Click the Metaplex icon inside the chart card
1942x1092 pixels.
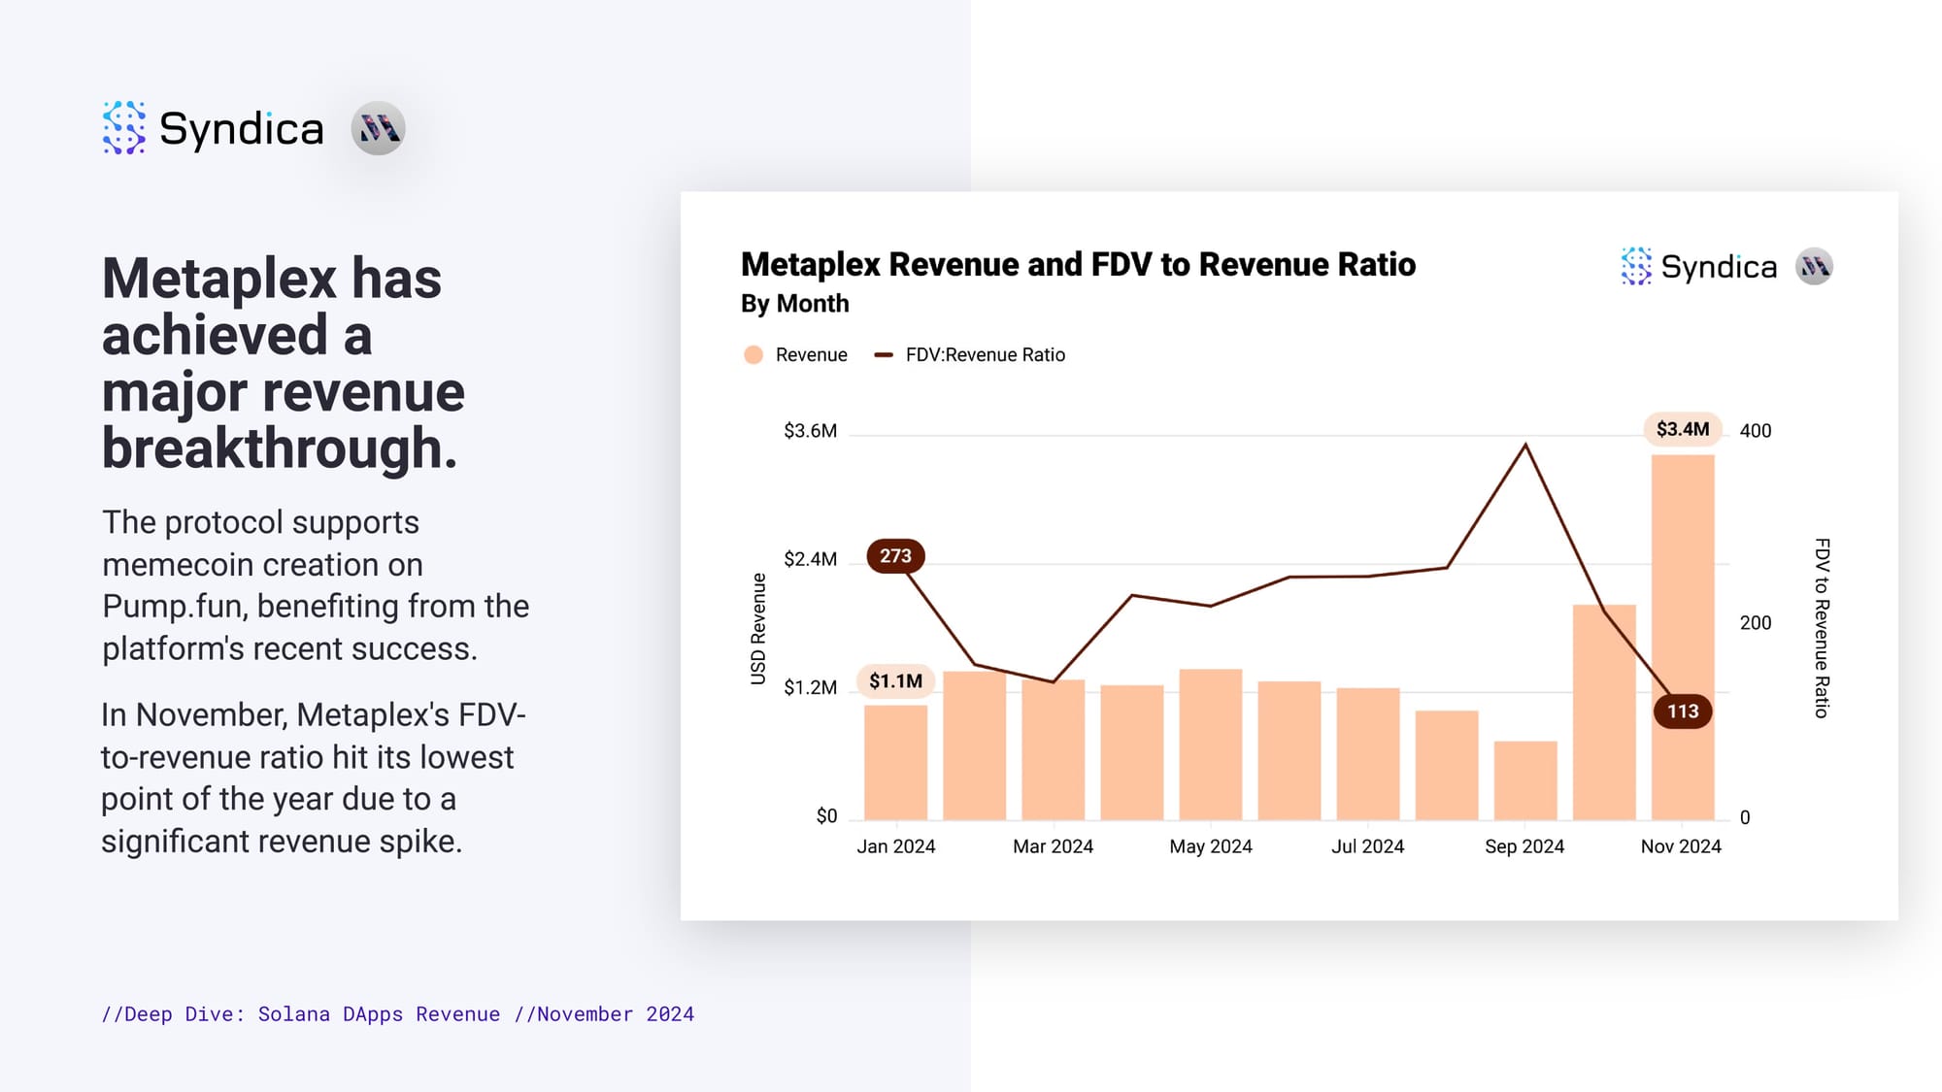[1814, 266]
